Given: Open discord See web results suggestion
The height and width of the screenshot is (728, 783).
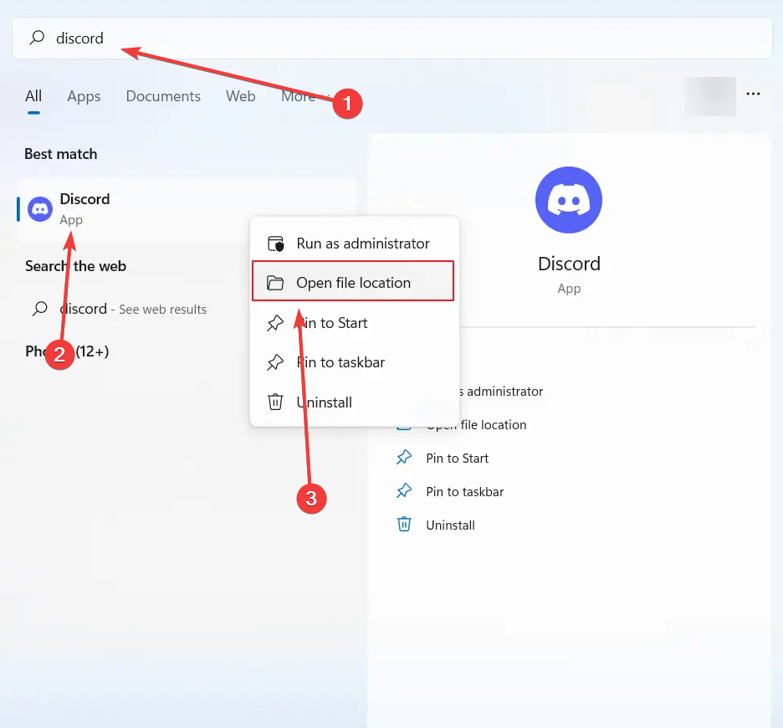Looking at the screenshot, I should pos(132,309).
